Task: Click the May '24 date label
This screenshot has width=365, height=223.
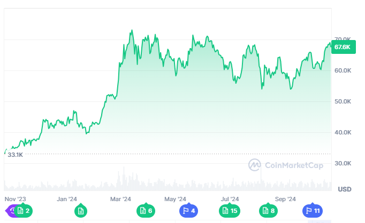Action: pos(175,199)
